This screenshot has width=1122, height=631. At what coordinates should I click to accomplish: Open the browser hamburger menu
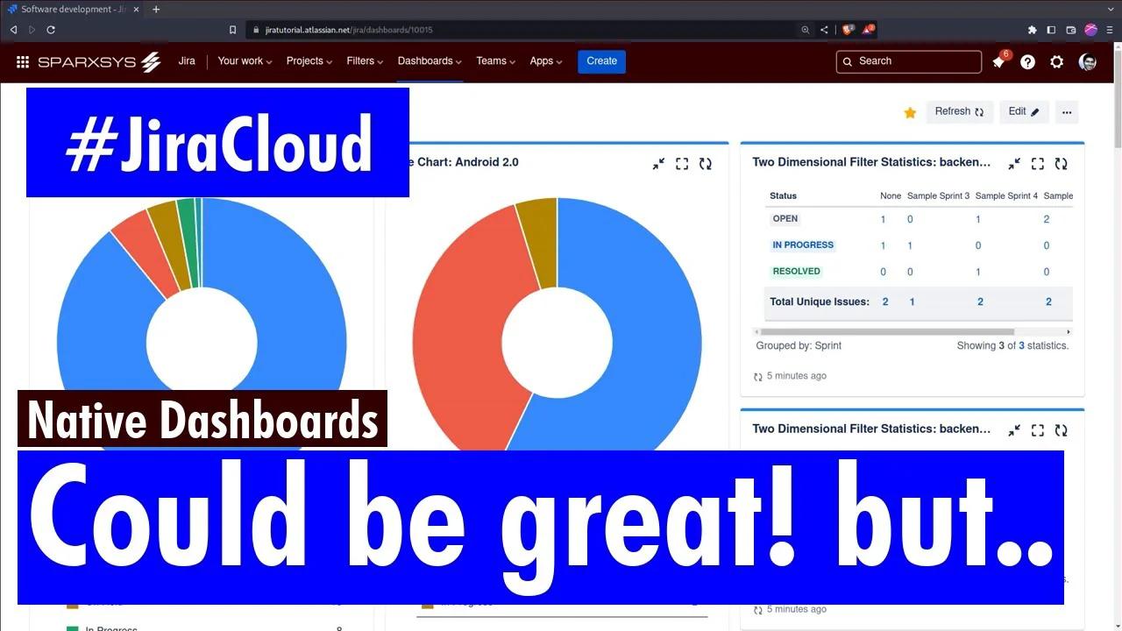[x=1110, y=30]
